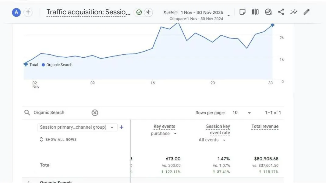Open the All events dropdown

(212, 140)
